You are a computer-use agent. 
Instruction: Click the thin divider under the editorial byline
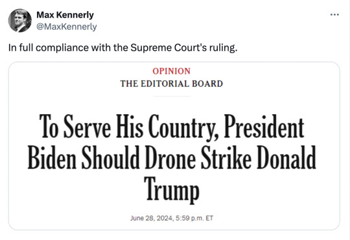click(171, 96)
